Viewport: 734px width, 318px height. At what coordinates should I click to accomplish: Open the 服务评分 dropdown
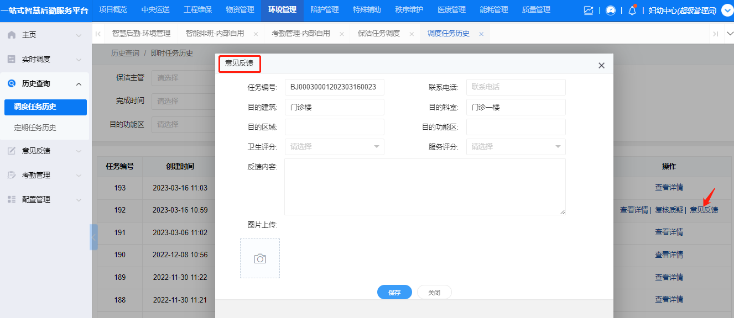(516, 147)
